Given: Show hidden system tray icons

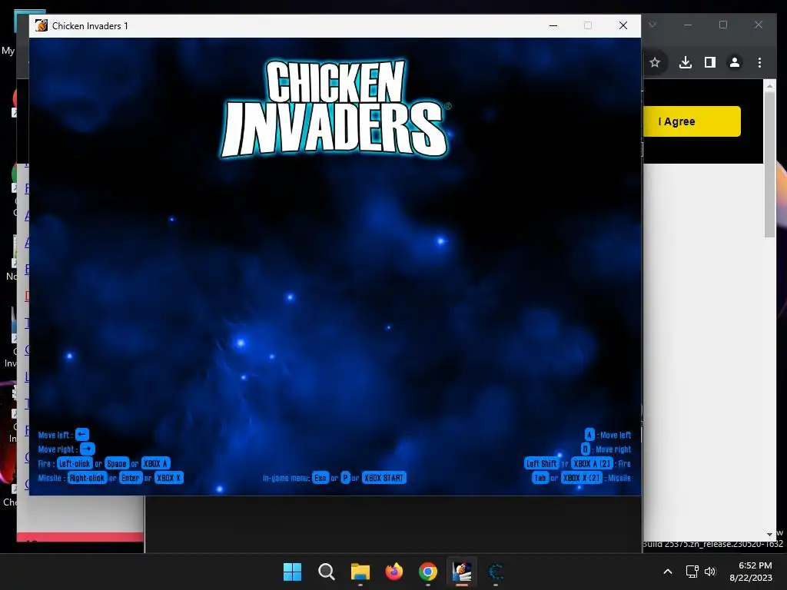Looking at the screenshot, I should tap(668, 572).
